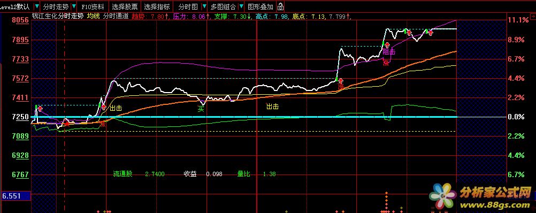Select the 图形叠加 menu item
Image resolution: width=536 pixels, height=213 pixels.
[x=261, y=6]
